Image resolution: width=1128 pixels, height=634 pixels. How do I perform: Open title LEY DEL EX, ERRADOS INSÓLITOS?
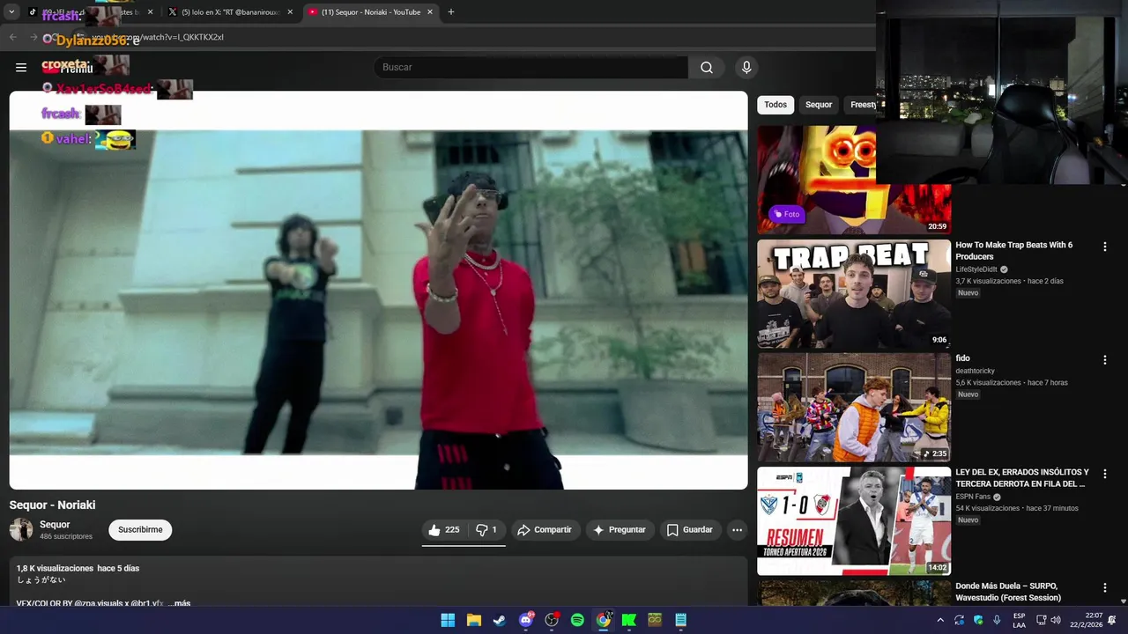click(x=1022, y=478)
